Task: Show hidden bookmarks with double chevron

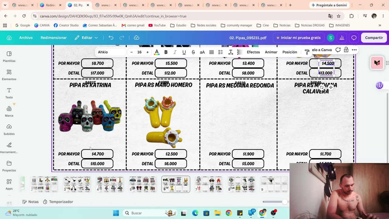Action: [380, 25]
